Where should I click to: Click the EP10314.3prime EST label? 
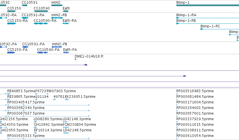(x=48, y=130)
